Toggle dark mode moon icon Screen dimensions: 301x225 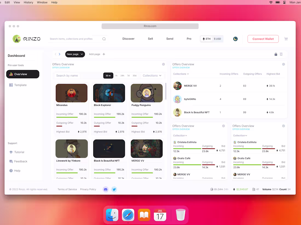pyautogui.click(x=235, y=39)
